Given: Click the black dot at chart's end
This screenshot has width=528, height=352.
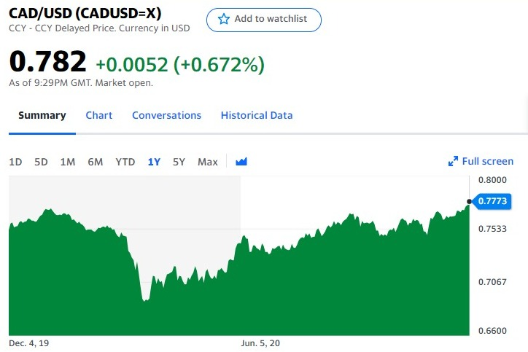Looking at the screenshot, I should [469, 201].
